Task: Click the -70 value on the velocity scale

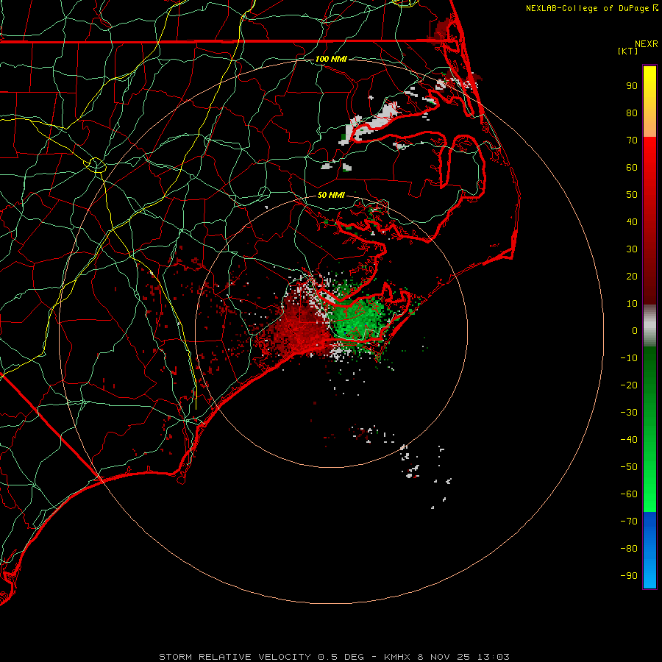Action: (629, 522)
